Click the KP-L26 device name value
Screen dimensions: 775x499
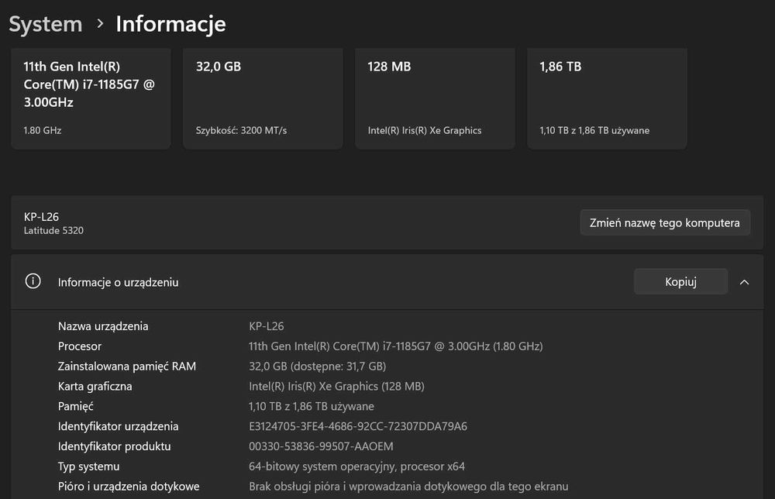tap(267, 326)
